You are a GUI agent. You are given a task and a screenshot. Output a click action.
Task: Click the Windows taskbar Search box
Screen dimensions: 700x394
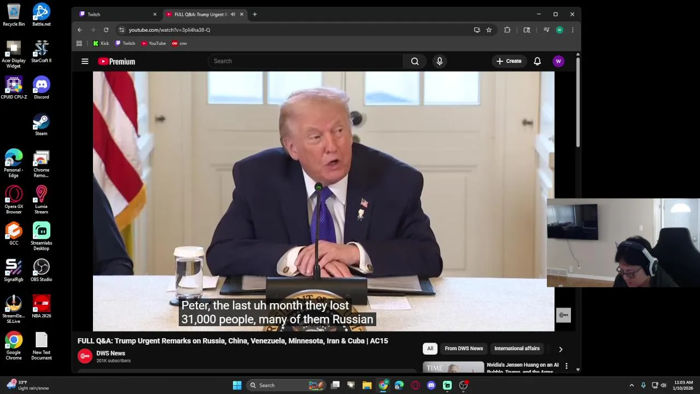(285, 385)
